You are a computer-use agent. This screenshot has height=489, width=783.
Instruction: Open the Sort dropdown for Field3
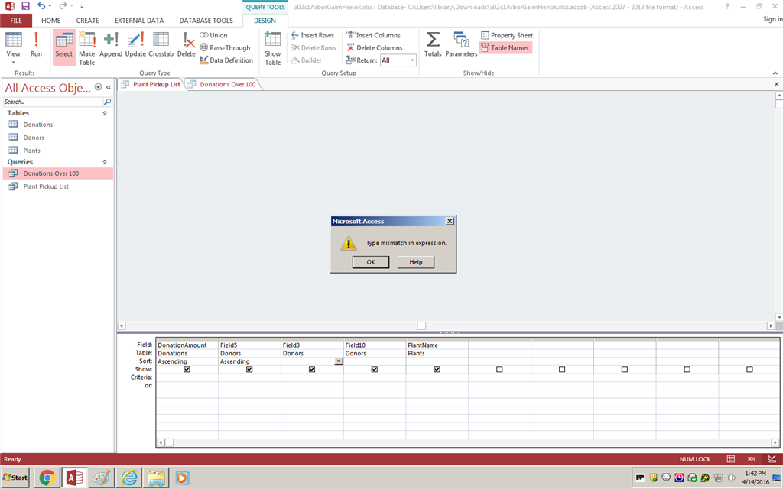(x=339, y=361)
